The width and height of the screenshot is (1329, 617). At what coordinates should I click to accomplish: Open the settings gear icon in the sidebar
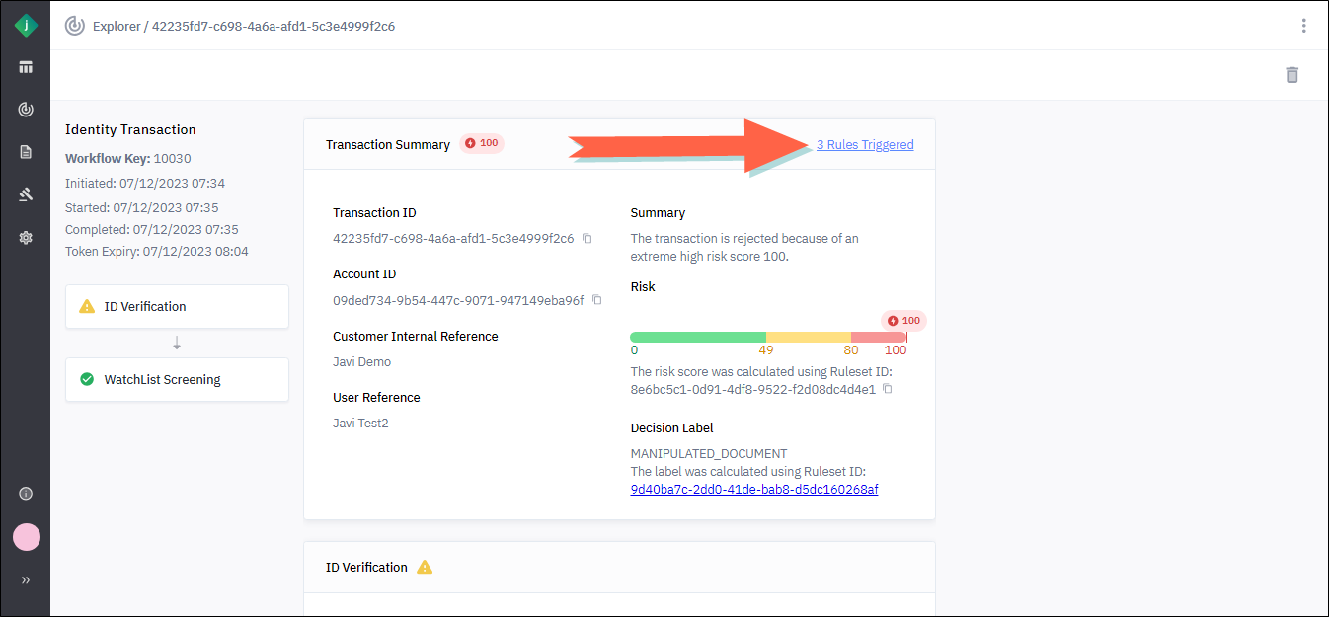pyautogui.click(x=26, y=238)
